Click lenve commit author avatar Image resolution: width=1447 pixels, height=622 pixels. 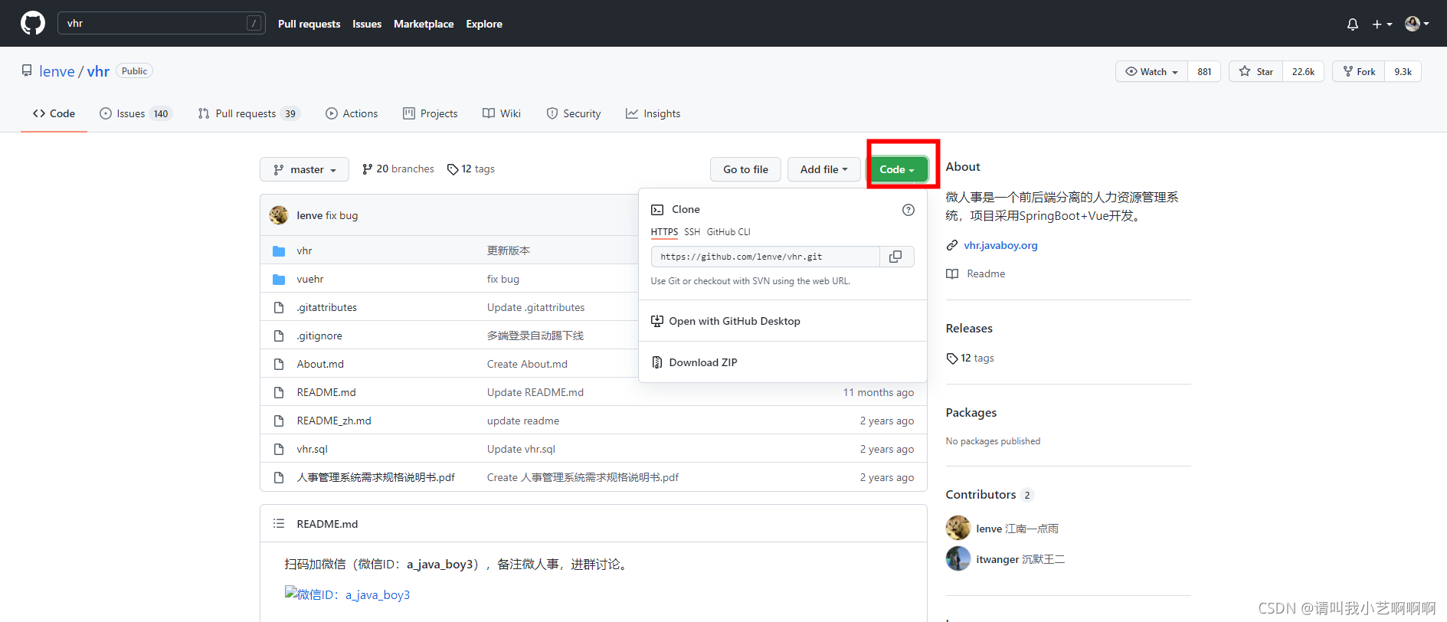point(279,215)
